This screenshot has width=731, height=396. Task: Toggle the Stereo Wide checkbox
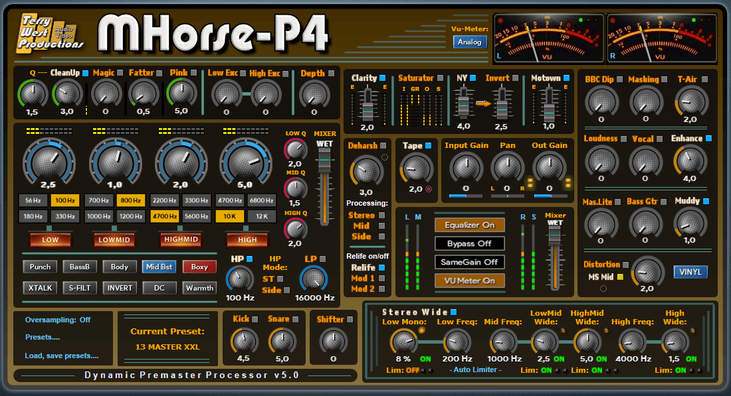[x=454, y=312]
